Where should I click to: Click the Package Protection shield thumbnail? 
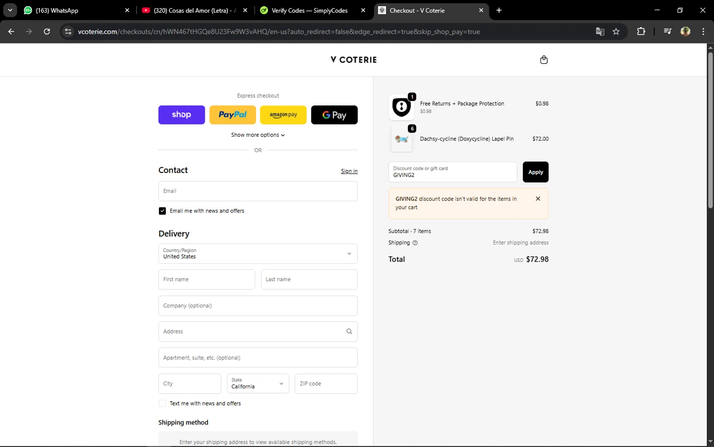(401, 107)
